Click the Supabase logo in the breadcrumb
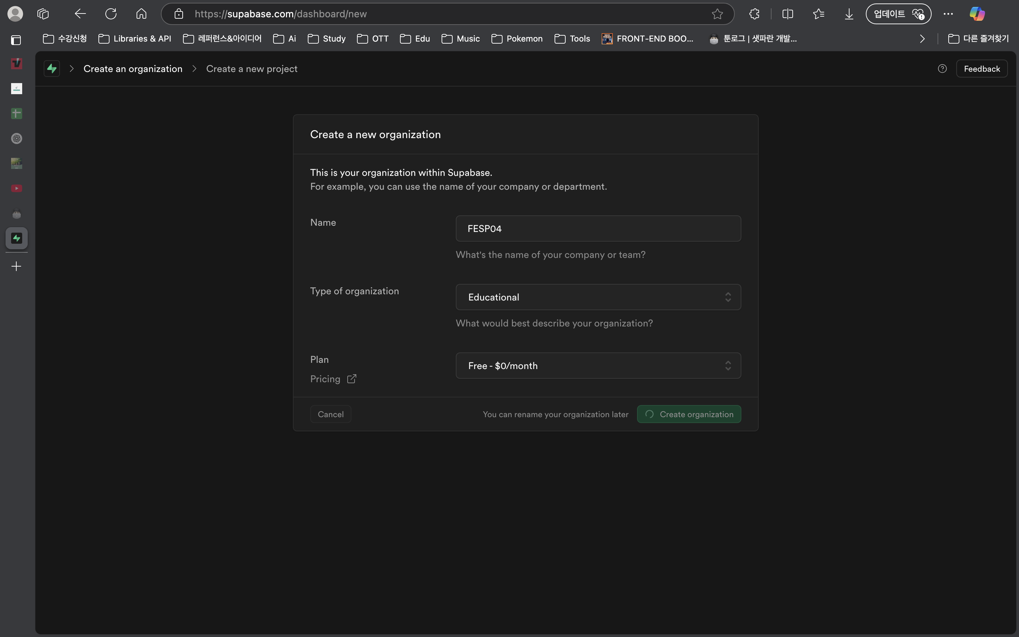The image size is (1019, 637). (52, 69)
